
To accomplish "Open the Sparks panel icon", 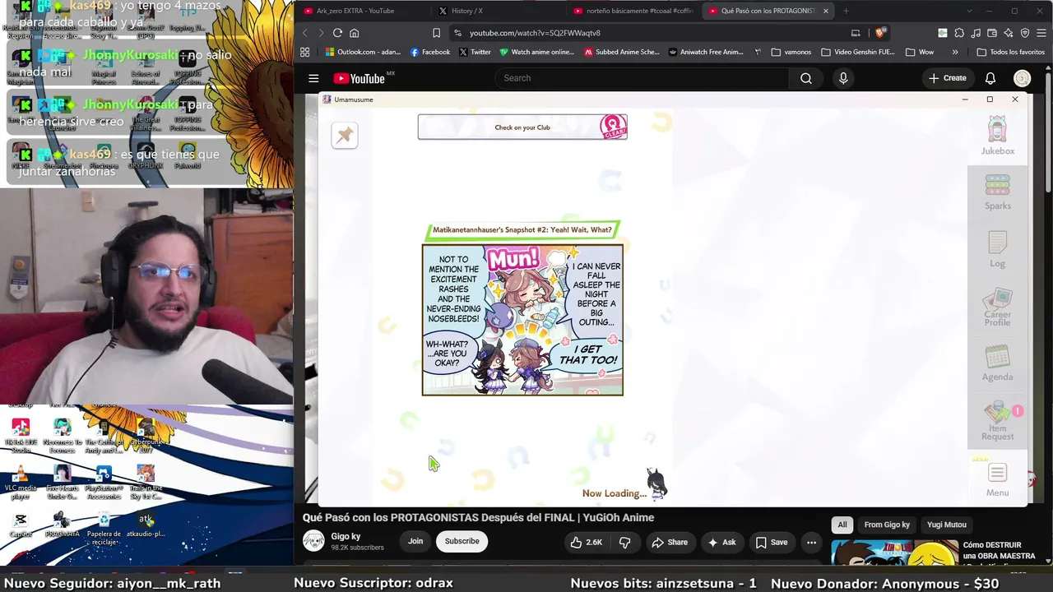I will 997,192.
